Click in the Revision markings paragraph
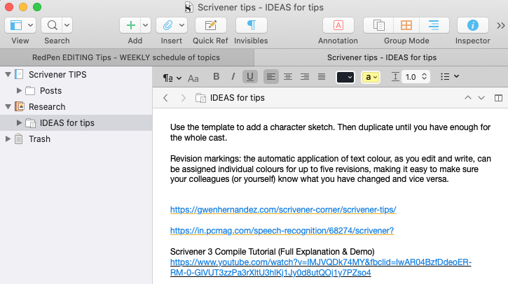This screenshot has width=508, height=284. 331,169
